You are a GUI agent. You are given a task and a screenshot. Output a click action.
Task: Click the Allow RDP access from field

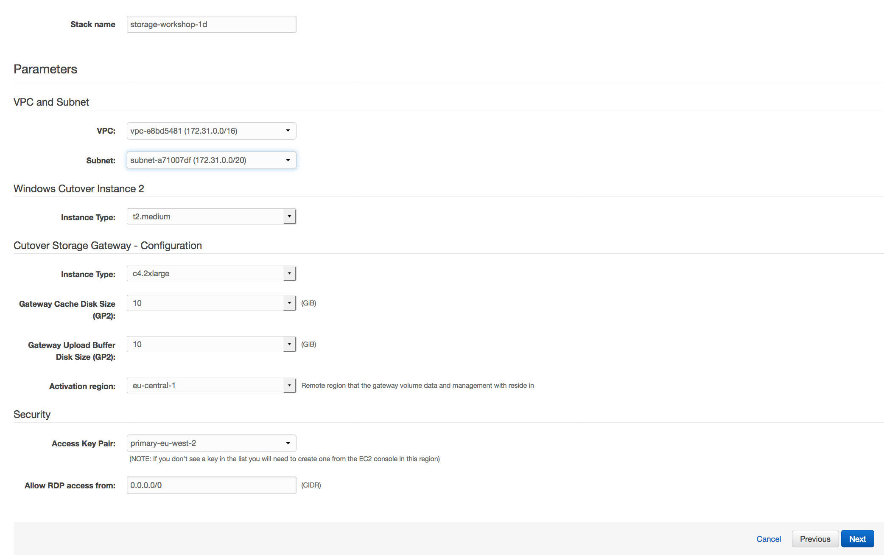point(211,485)
